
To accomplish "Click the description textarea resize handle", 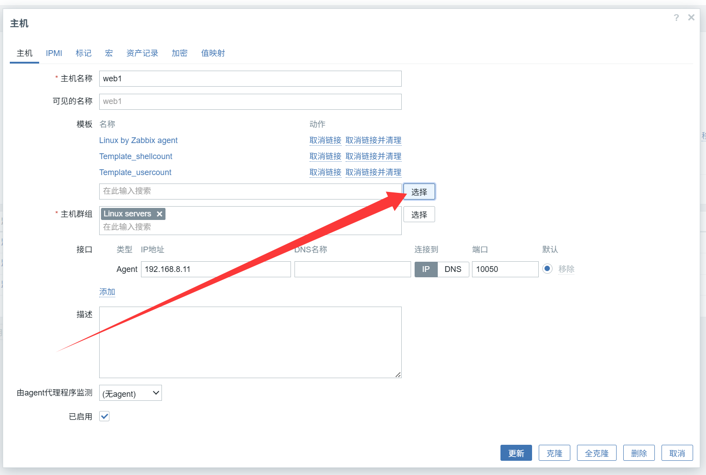I will 398,375.
